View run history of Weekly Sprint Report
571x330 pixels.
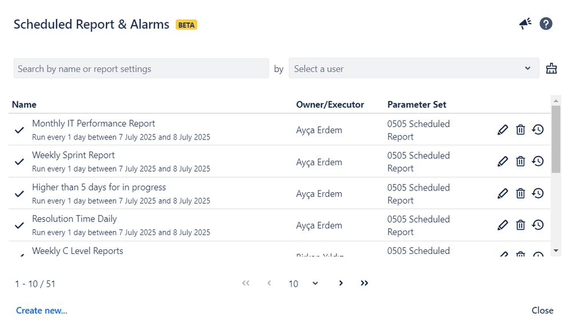(x=537, y=161)
